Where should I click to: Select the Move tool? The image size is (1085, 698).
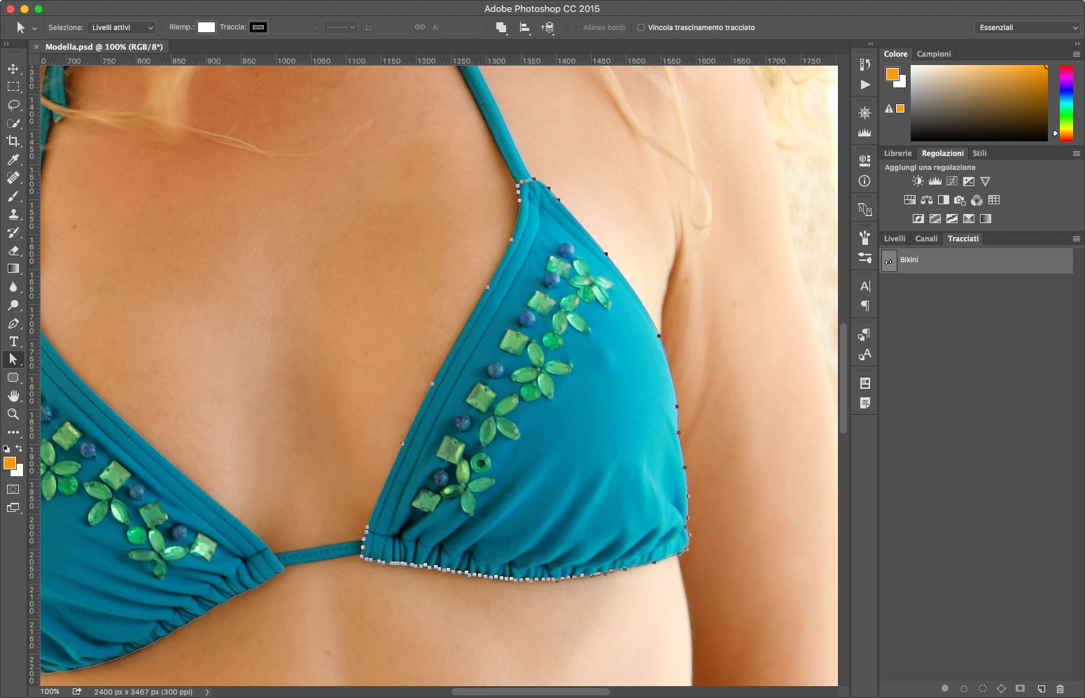13,69
